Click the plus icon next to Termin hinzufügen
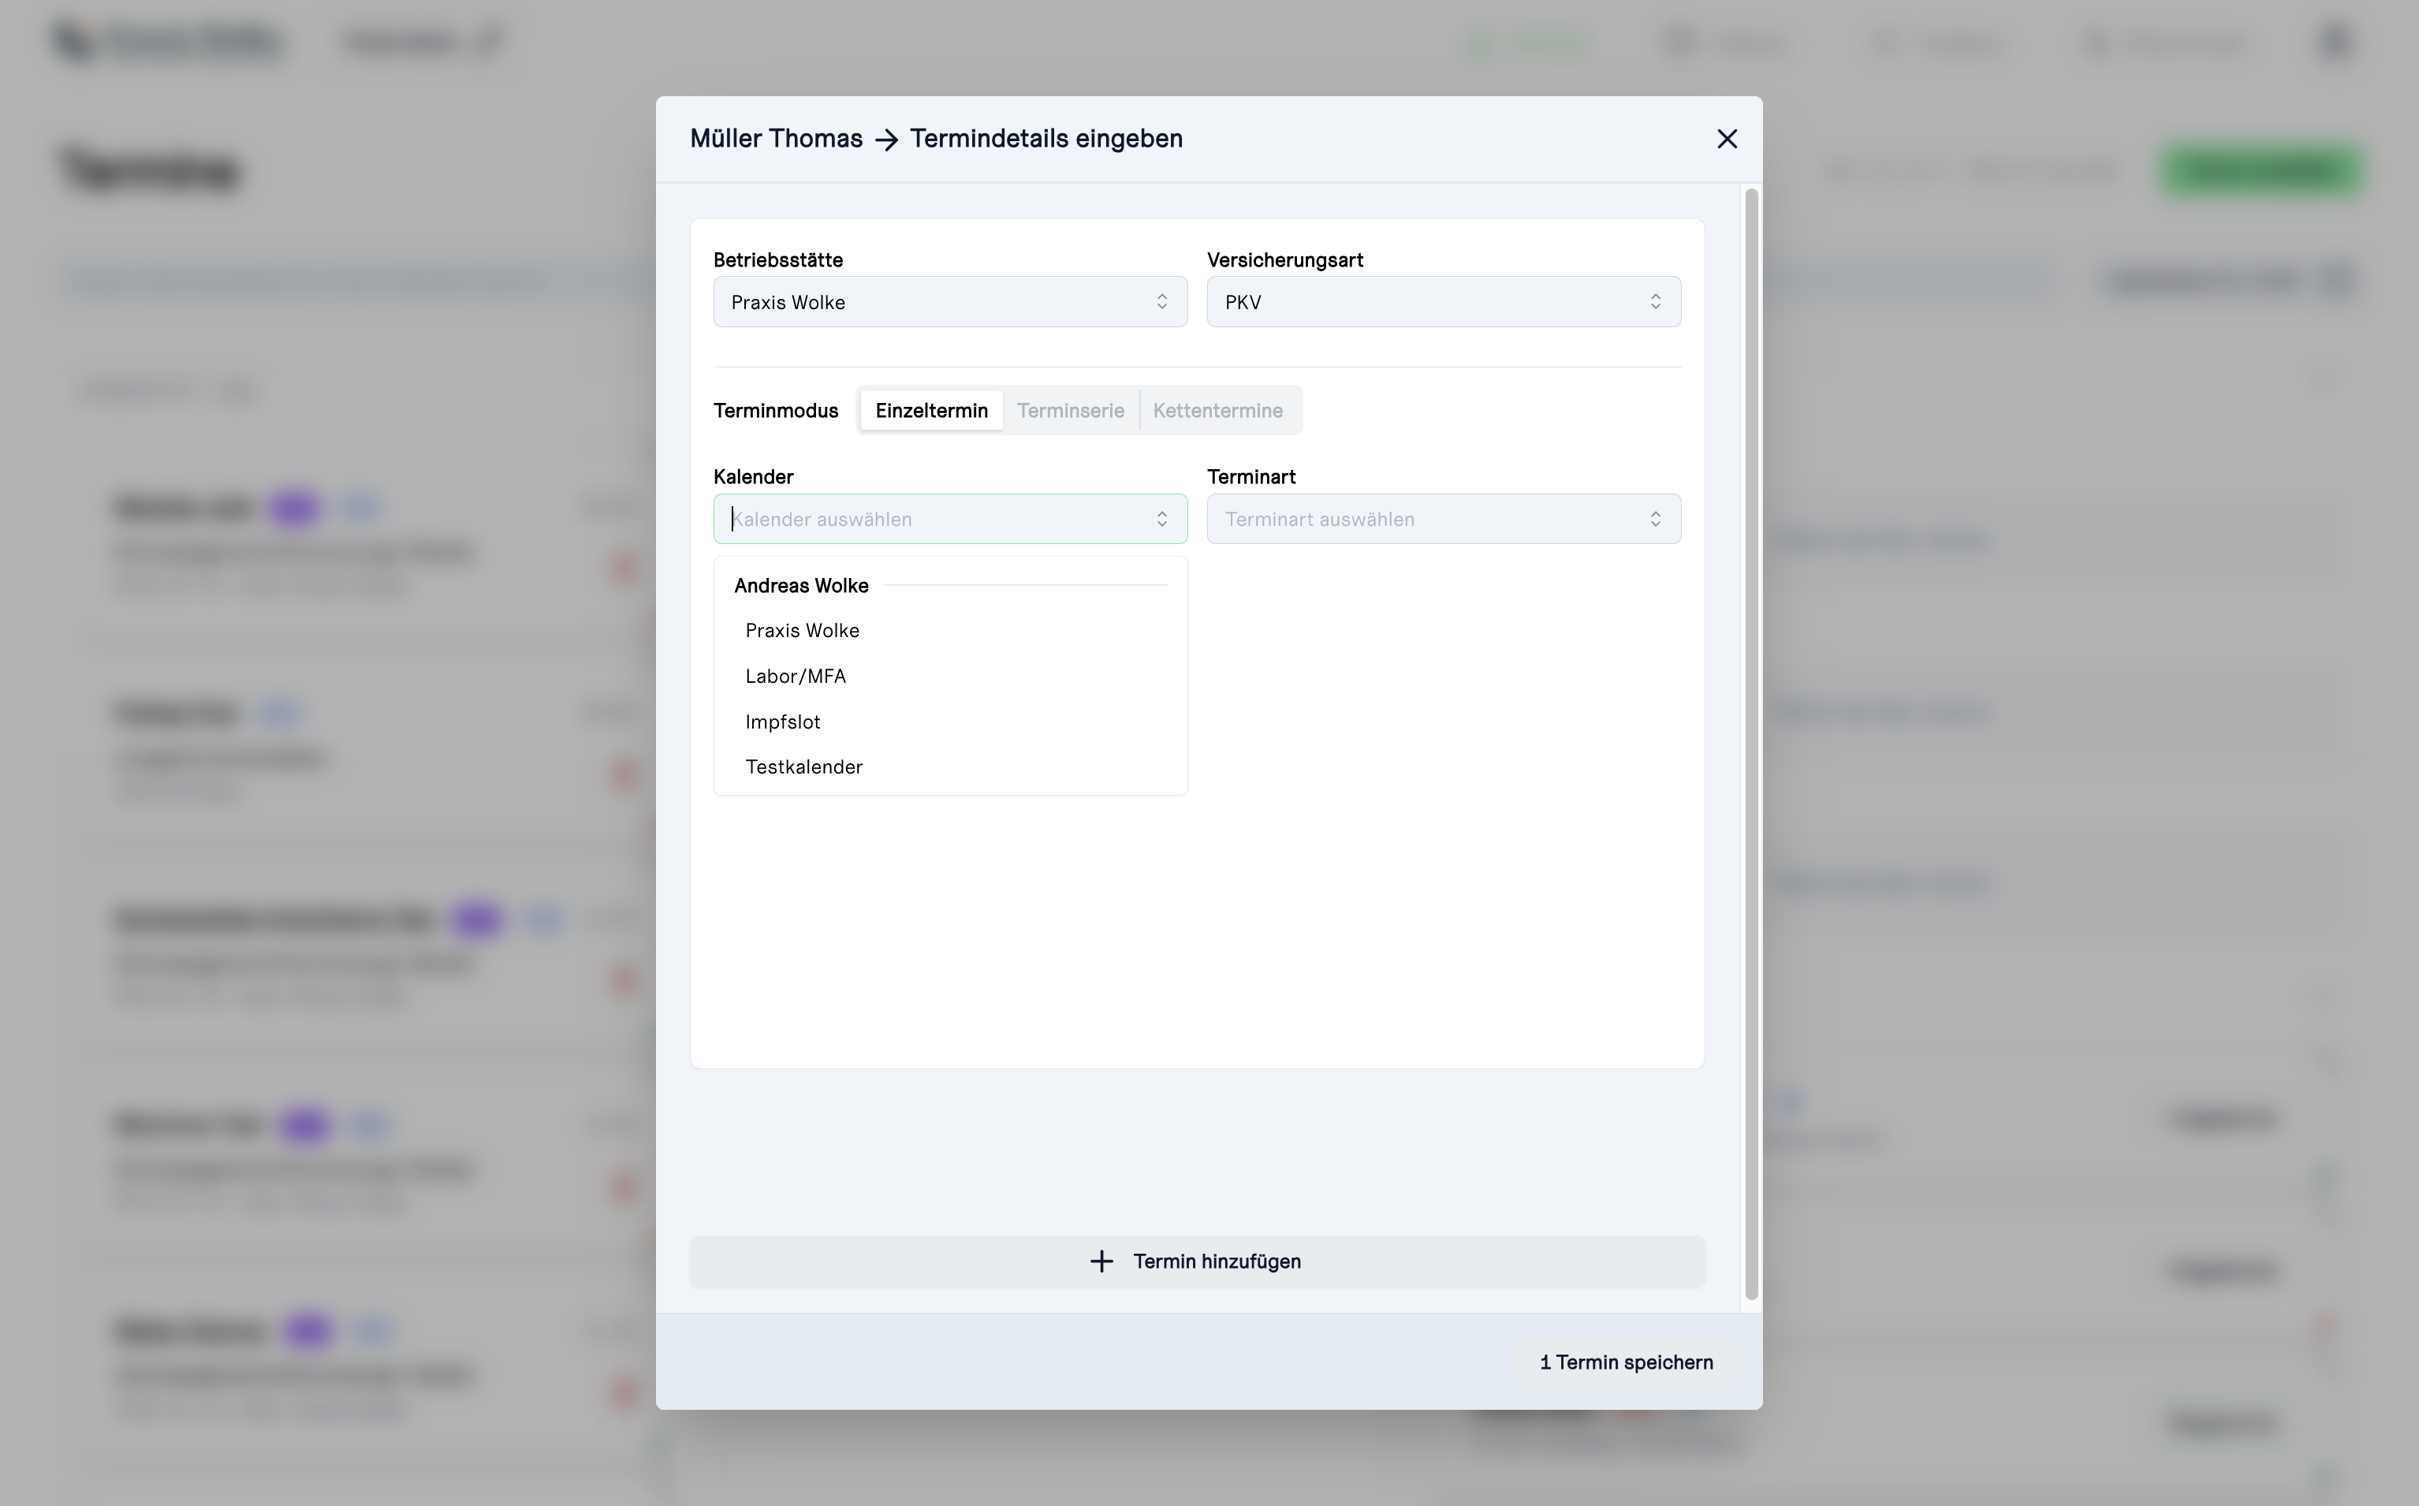 coord(1101,1262)
